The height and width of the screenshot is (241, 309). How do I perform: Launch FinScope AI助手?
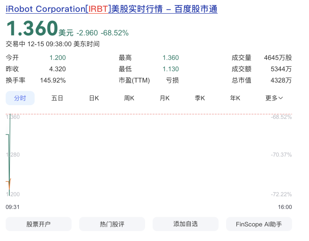259,224
